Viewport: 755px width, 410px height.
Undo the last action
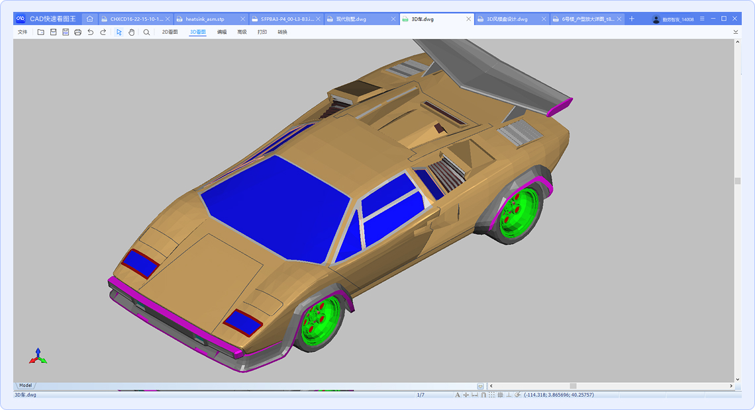point(91,32)
